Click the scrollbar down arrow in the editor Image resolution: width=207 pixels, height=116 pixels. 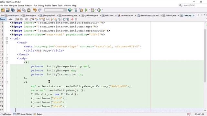(205, 111)
